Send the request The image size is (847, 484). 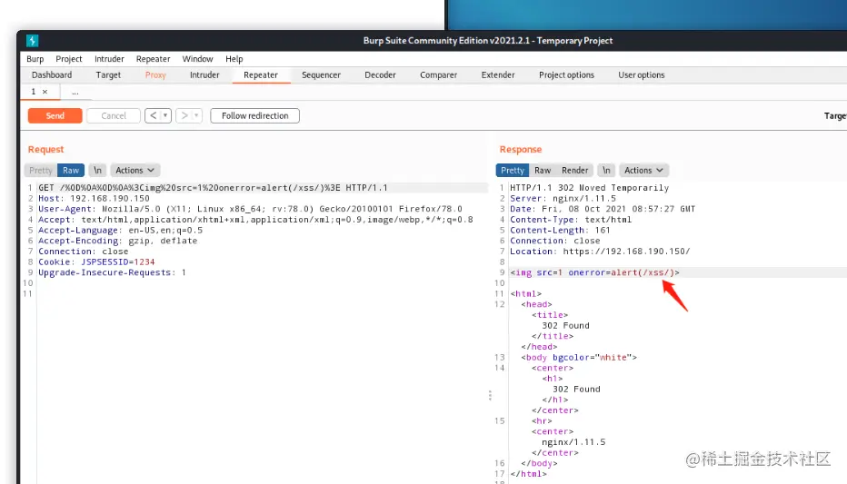tap(55, 115)
